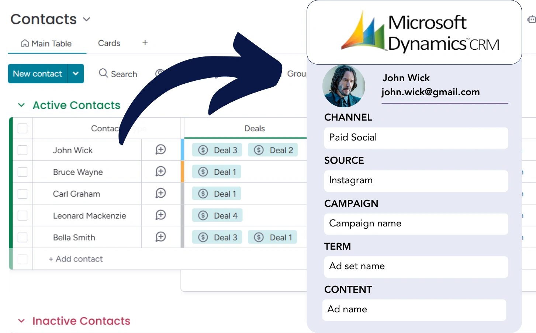536x333 pixels.
Task: Expand the Inactive Contacts group
Action: pos(21,321)
